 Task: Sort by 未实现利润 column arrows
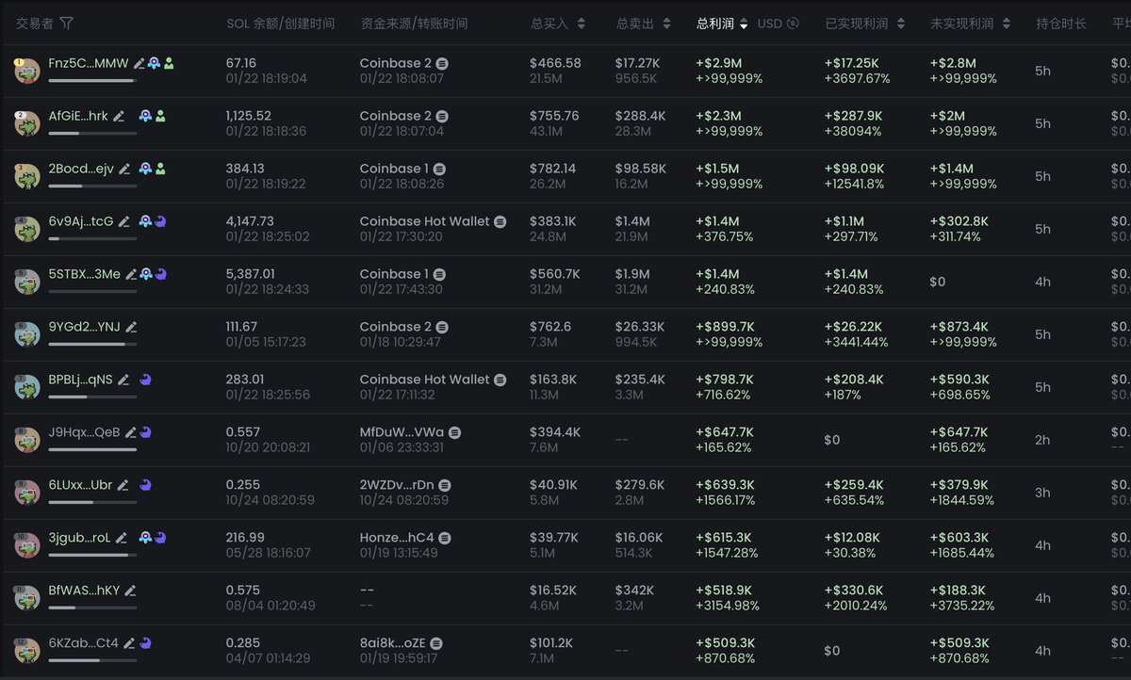[1006, 24]
